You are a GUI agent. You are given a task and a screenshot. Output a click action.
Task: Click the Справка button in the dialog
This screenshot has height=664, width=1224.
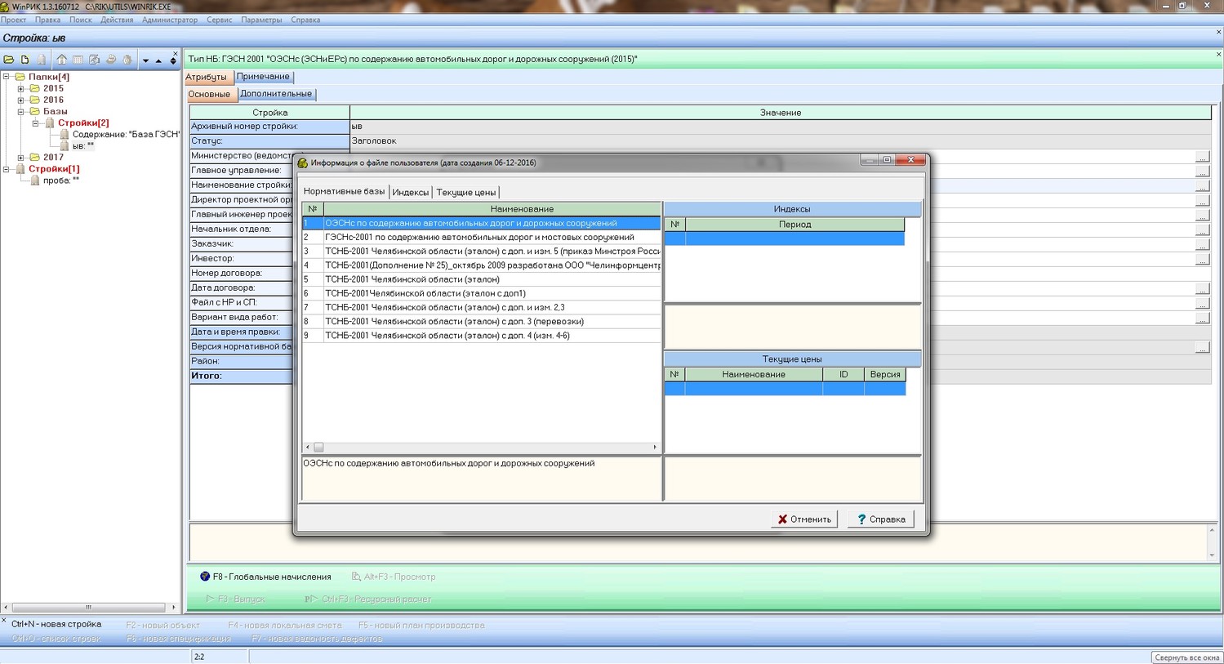coord(881,519)
